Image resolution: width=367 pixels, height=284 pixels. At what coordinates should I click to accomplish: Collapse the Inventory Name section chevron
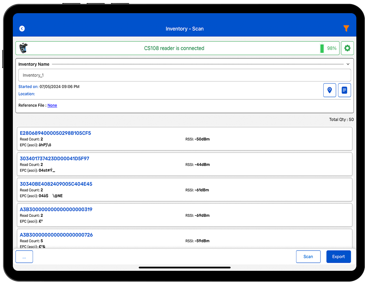[x=348, y=64]
